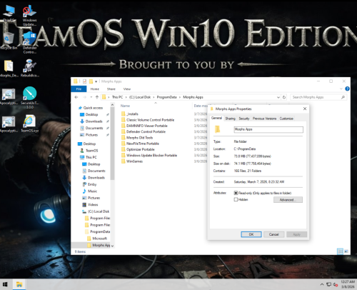
Task: Select the WinGames folder
Action: tap(134, 161)
